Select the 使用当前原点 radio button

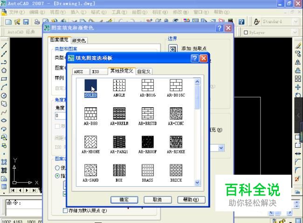coord(57,168)
